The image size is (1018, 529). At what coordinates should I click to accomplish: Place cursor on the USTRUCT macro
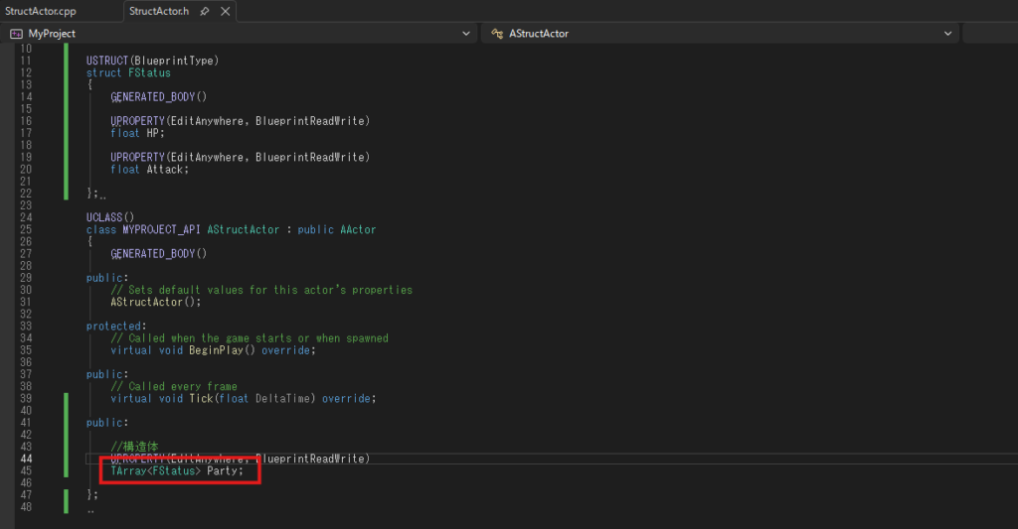coord(109,61)
